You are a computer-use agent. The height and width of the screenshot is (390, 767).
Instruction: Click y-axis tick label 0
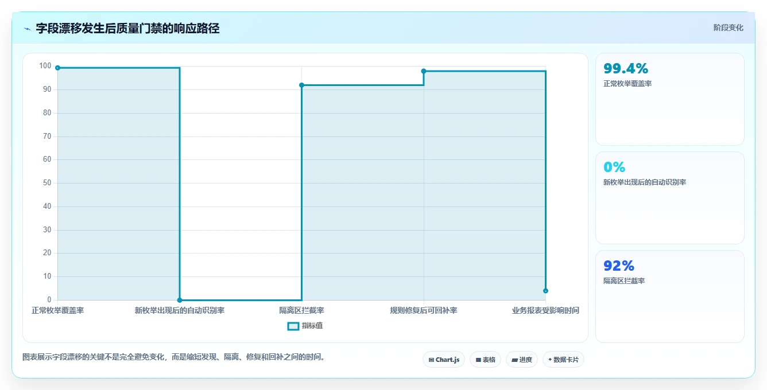[x=49, y=300]
